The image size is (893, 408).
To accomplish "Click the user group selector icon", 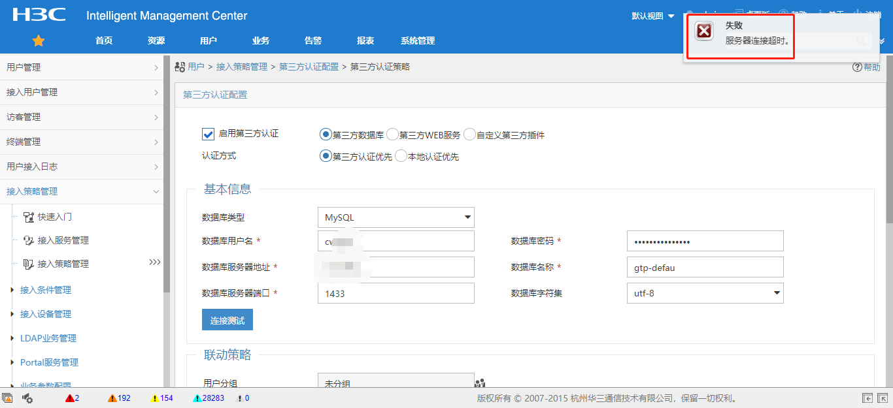I will [480, 383].
